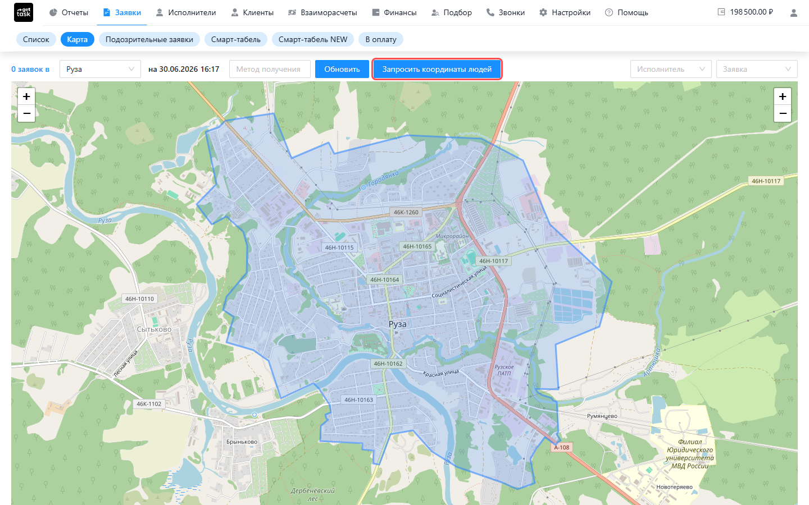Click Румянцево label on the map
The height and width of the screenshot is (505, 809).
[602, 416]
